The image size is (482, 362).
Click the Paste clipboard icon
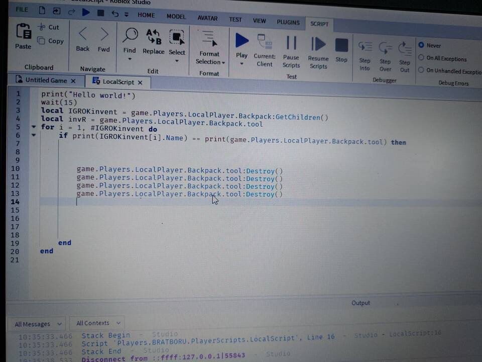24,31
